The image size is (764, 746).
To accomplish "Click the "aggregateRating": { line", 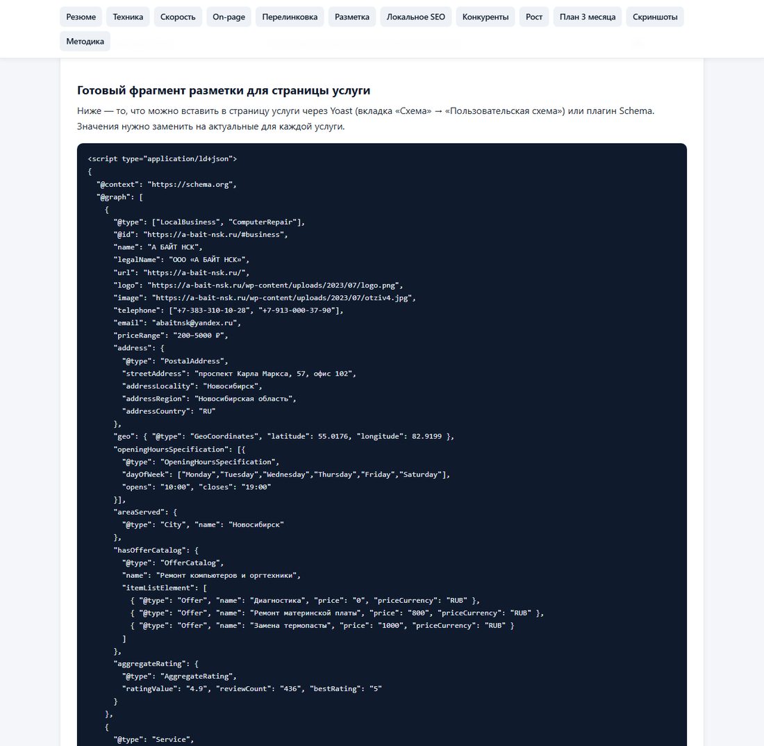I will (x=156, y=663).
